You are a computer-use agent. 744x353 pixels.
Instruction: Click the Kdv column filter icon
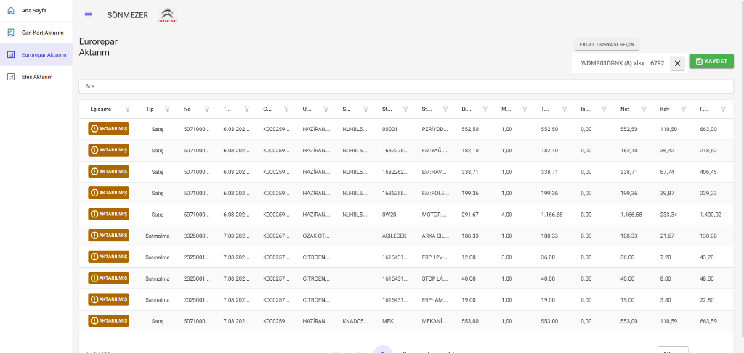point(683,109)
